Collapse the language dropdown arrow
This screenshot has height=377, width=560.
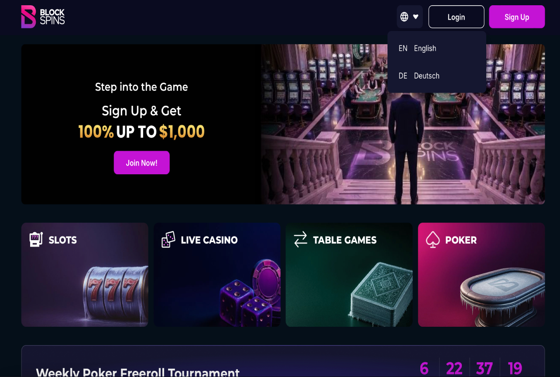click(416, 17)
